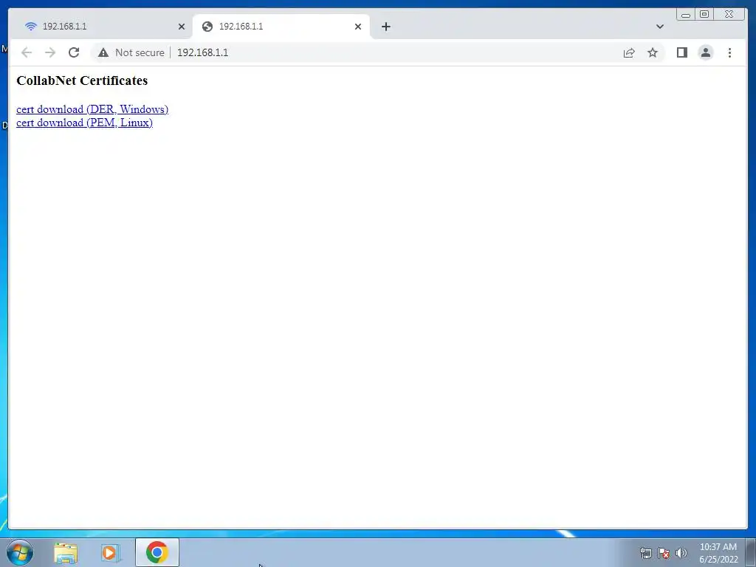Click the browser back arrow
Viewport: 756px width, 567px height.
(27, 52)
